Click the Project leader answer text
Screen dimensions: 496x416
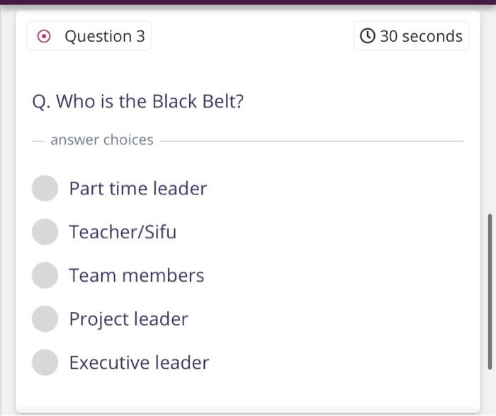pos(128,319)
